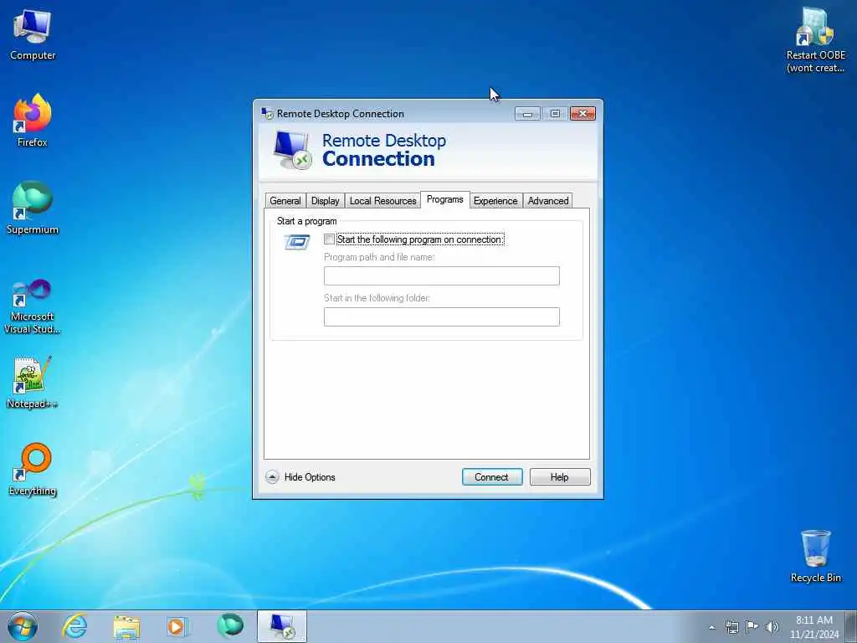Launch Windows Media Player from the taskbar
857x643 pixels.
click(177, 626)
